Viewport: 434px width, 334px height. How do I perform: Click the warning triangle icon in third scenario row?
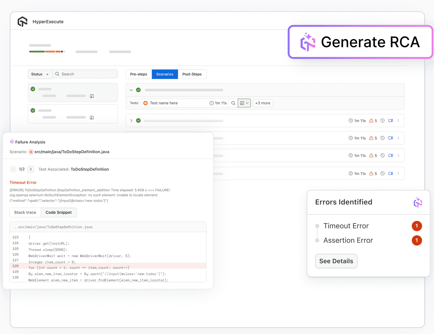(371, 156)
